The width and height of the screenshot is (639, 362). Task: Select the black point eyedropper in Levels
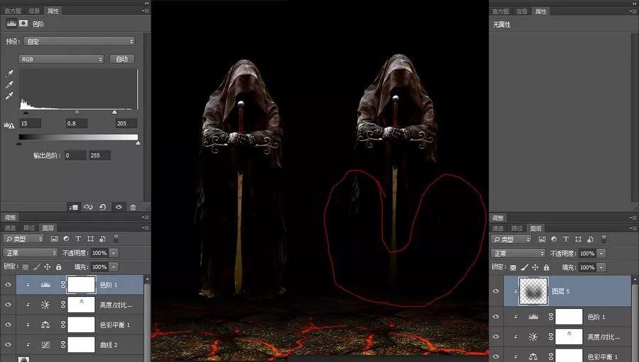pyautogui.click(x=9, y=74)
